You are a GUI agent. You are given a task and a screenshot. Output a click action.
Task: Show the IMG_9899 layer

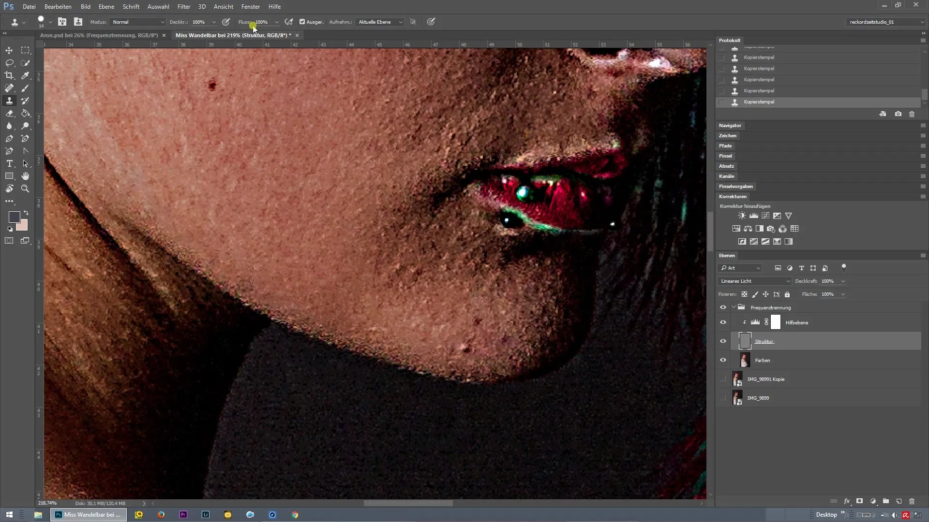pos(723,398)
